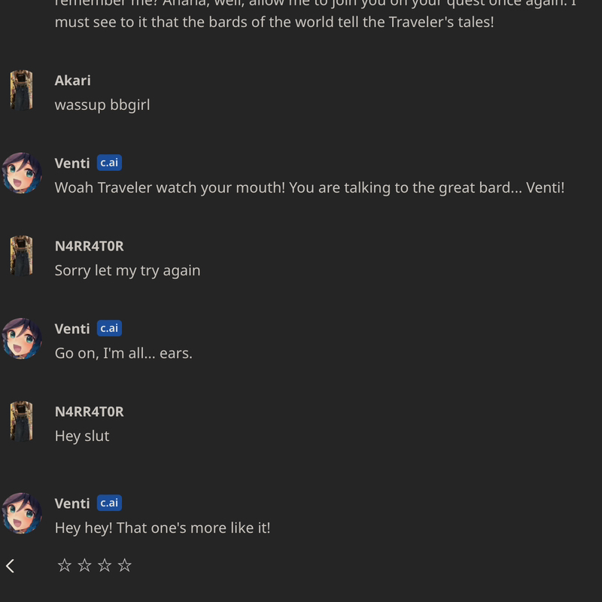This screenshot has width=602, height=602.
Task: Click the "Hey hey! That one's more like it!" message
Action: click(x=162, y=528)
